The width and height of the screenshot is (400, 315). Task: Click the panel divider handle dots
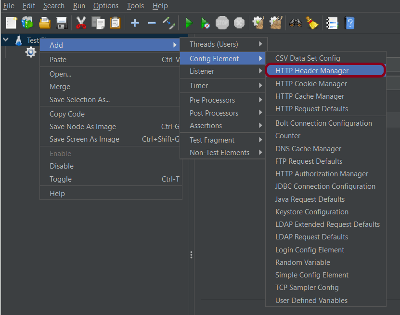pyautogui.click(x=191, y=255)
